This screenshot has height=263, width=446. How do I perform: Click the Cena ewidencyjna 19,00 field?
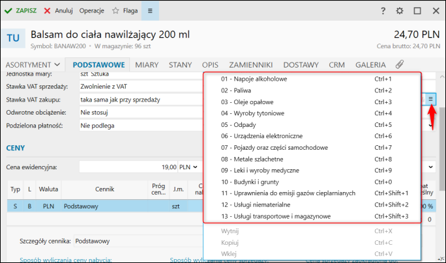(128, 167)
